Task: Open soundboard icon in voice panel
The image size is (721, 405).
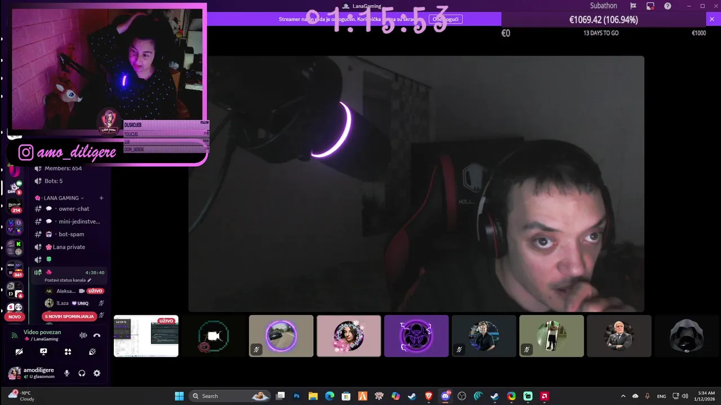Action: click(x=92, y=352)
